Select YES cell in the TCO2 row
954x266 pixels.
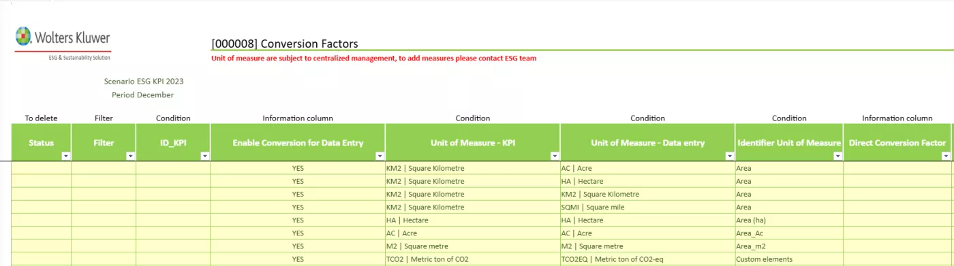[x=298, y=259]
